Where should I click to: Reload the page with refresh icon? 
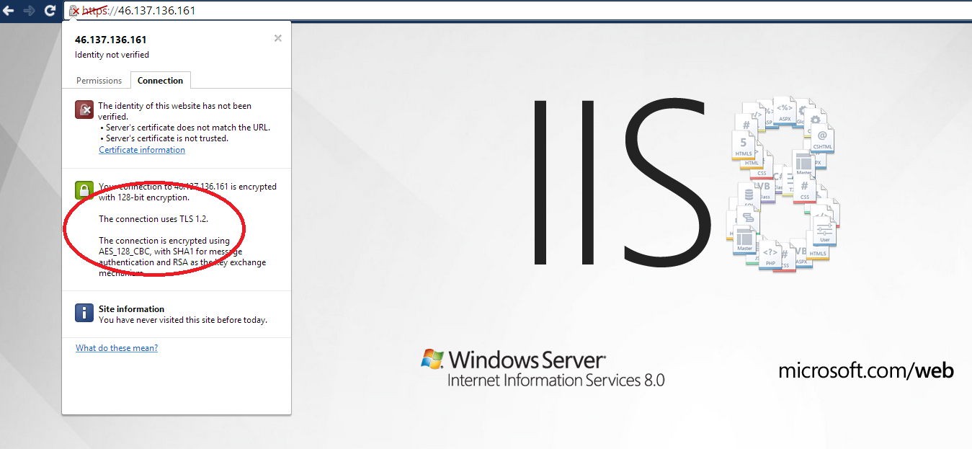pyautogui.click(x=49, y=11)
